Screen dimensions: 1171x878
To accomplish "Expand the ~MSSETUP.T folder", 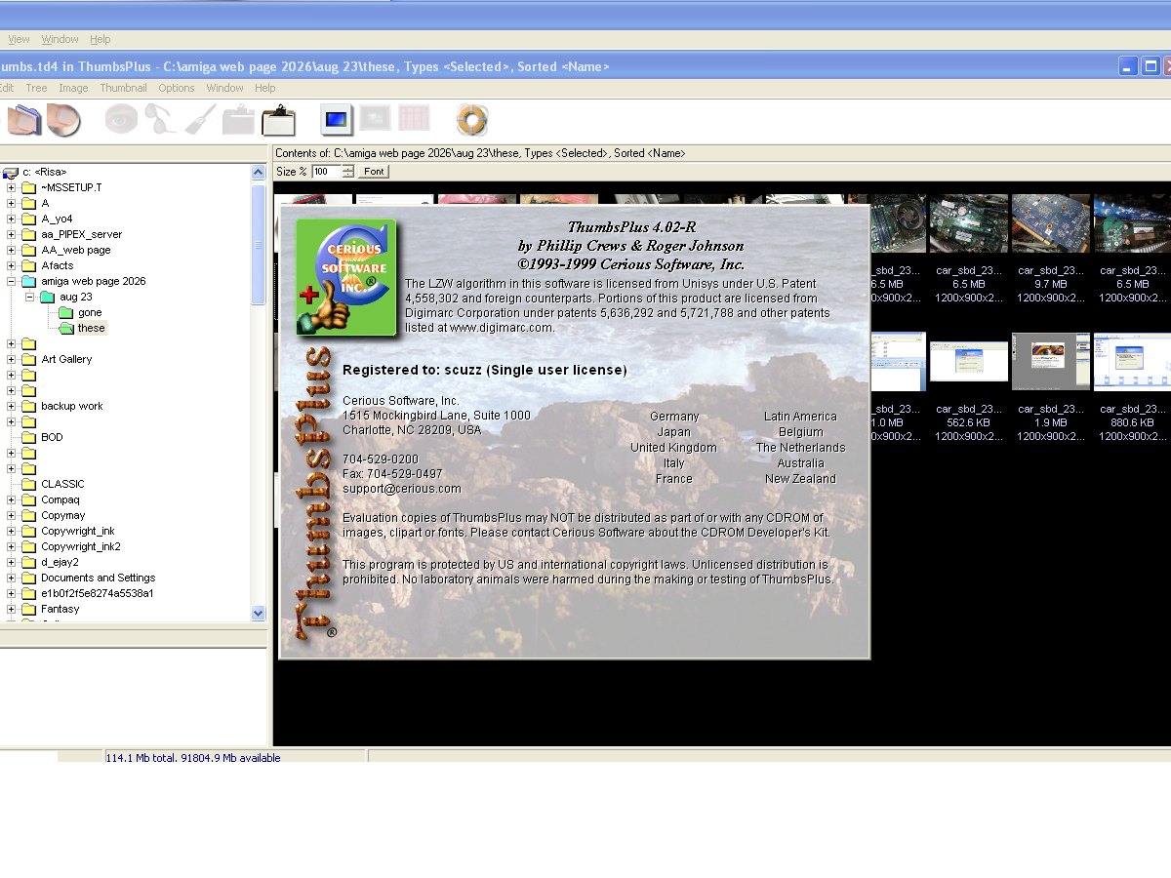I will click(x=12, y=187).
